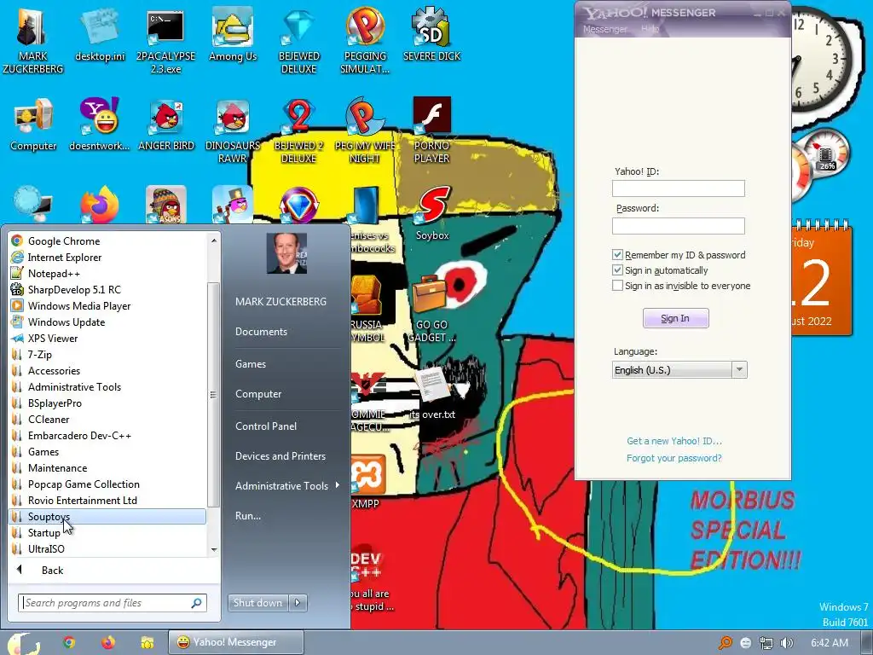Open Control Panel from the Start menu

266,426
